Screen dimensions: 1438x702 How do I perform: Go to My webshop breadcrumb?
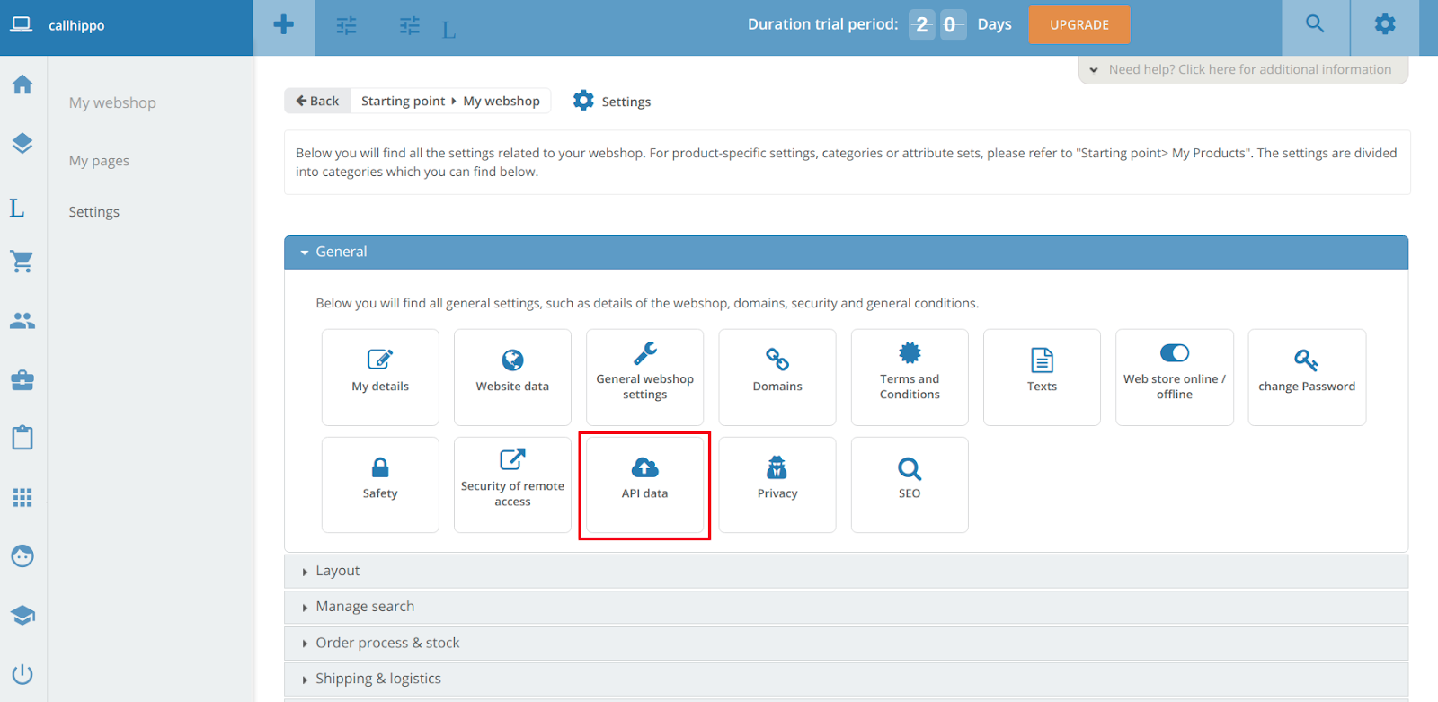pos(502,102)
